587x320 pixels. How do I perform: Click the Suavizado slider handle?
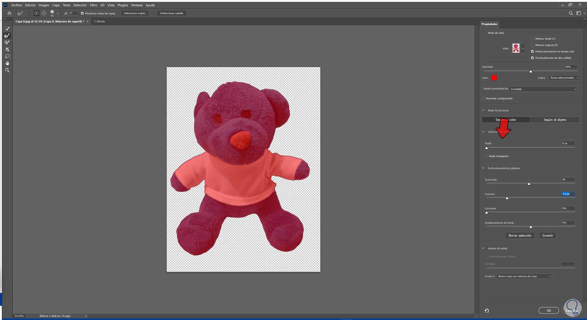coord(529,183)
